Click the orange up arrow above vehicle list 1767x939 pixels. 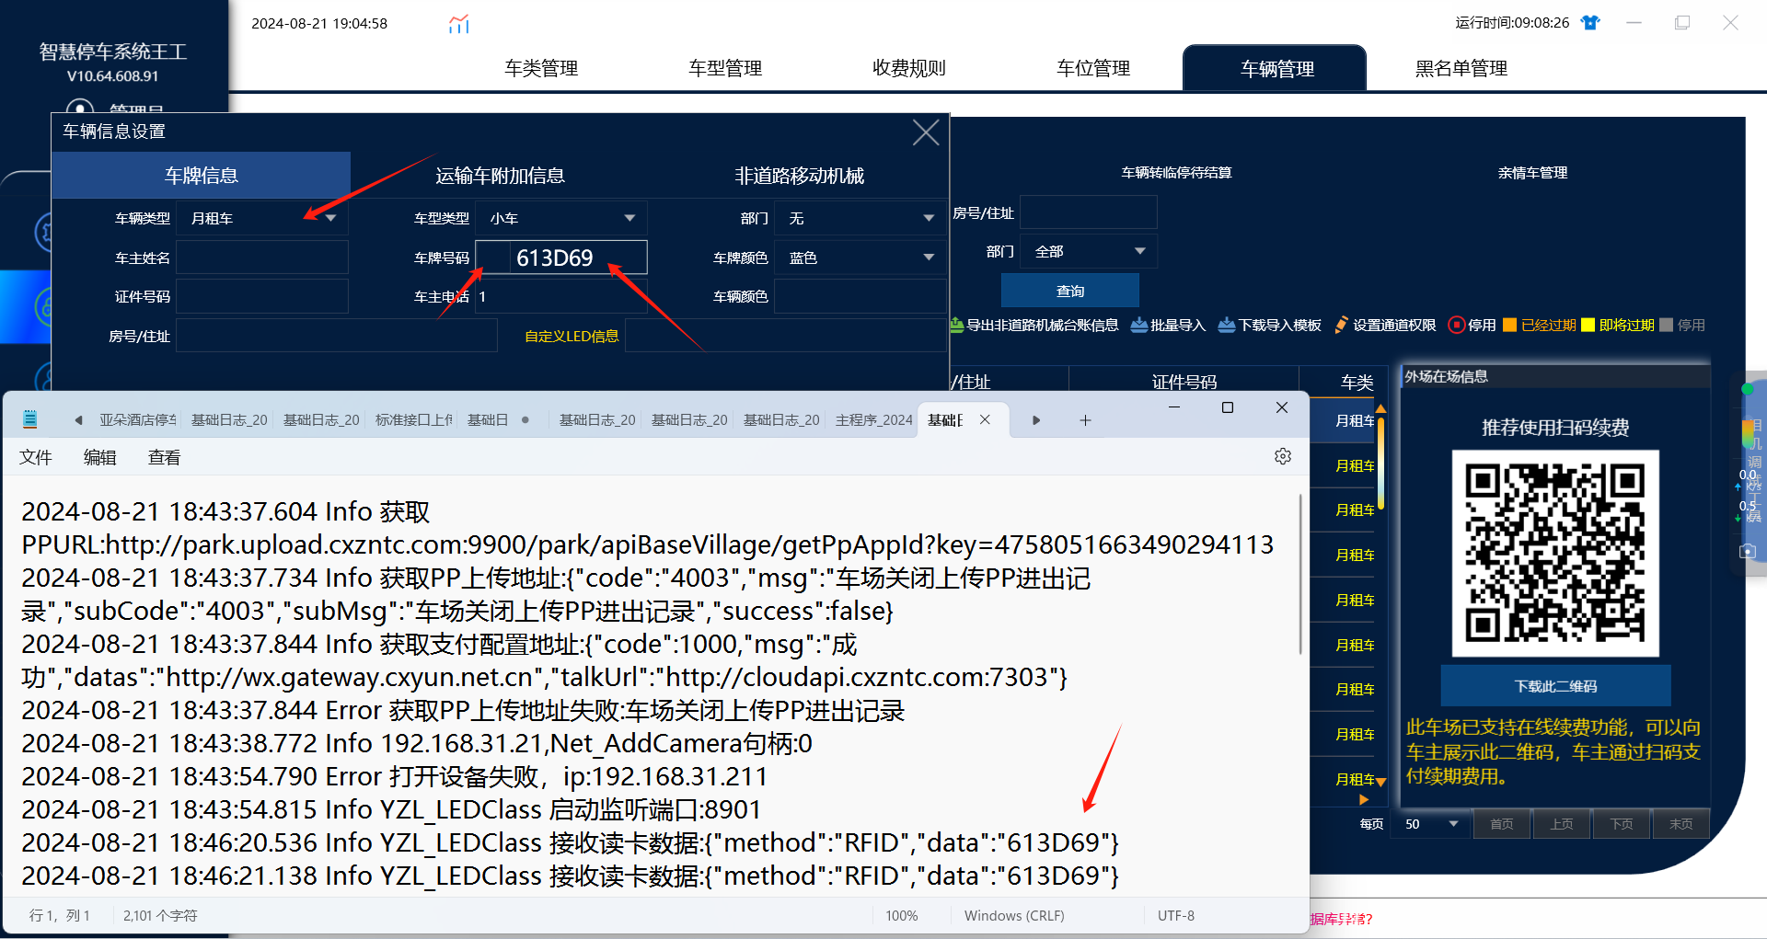pos(1380,408)
